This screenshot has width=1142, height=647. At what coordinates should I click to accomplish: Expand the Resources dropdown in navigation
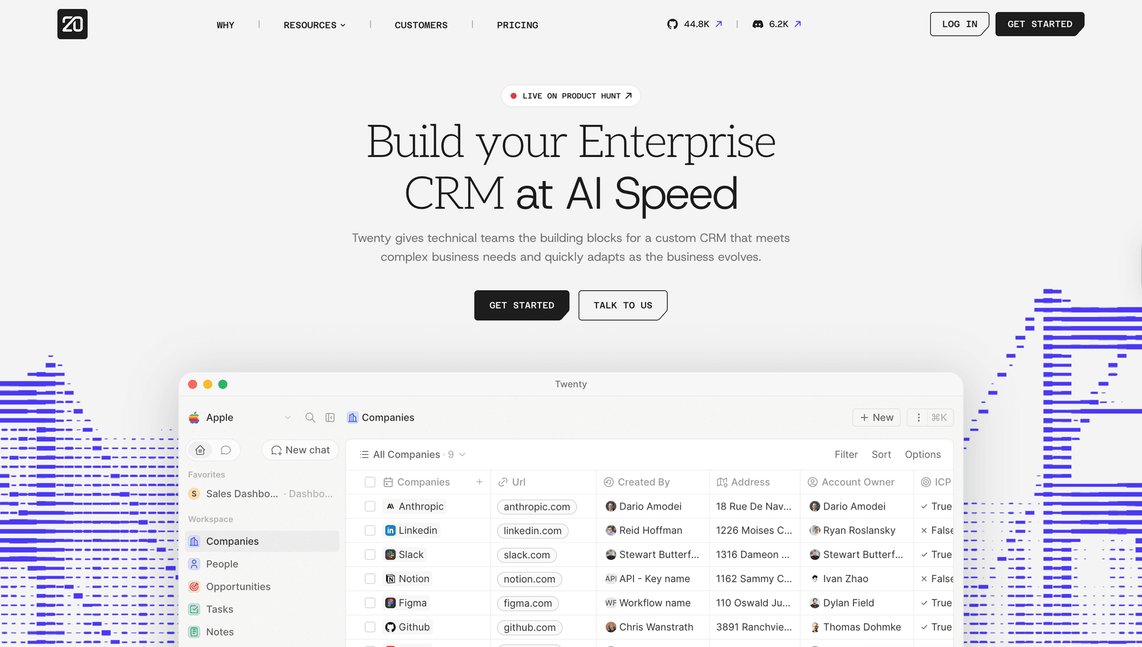pyautogui.click(x=315, y=25)
